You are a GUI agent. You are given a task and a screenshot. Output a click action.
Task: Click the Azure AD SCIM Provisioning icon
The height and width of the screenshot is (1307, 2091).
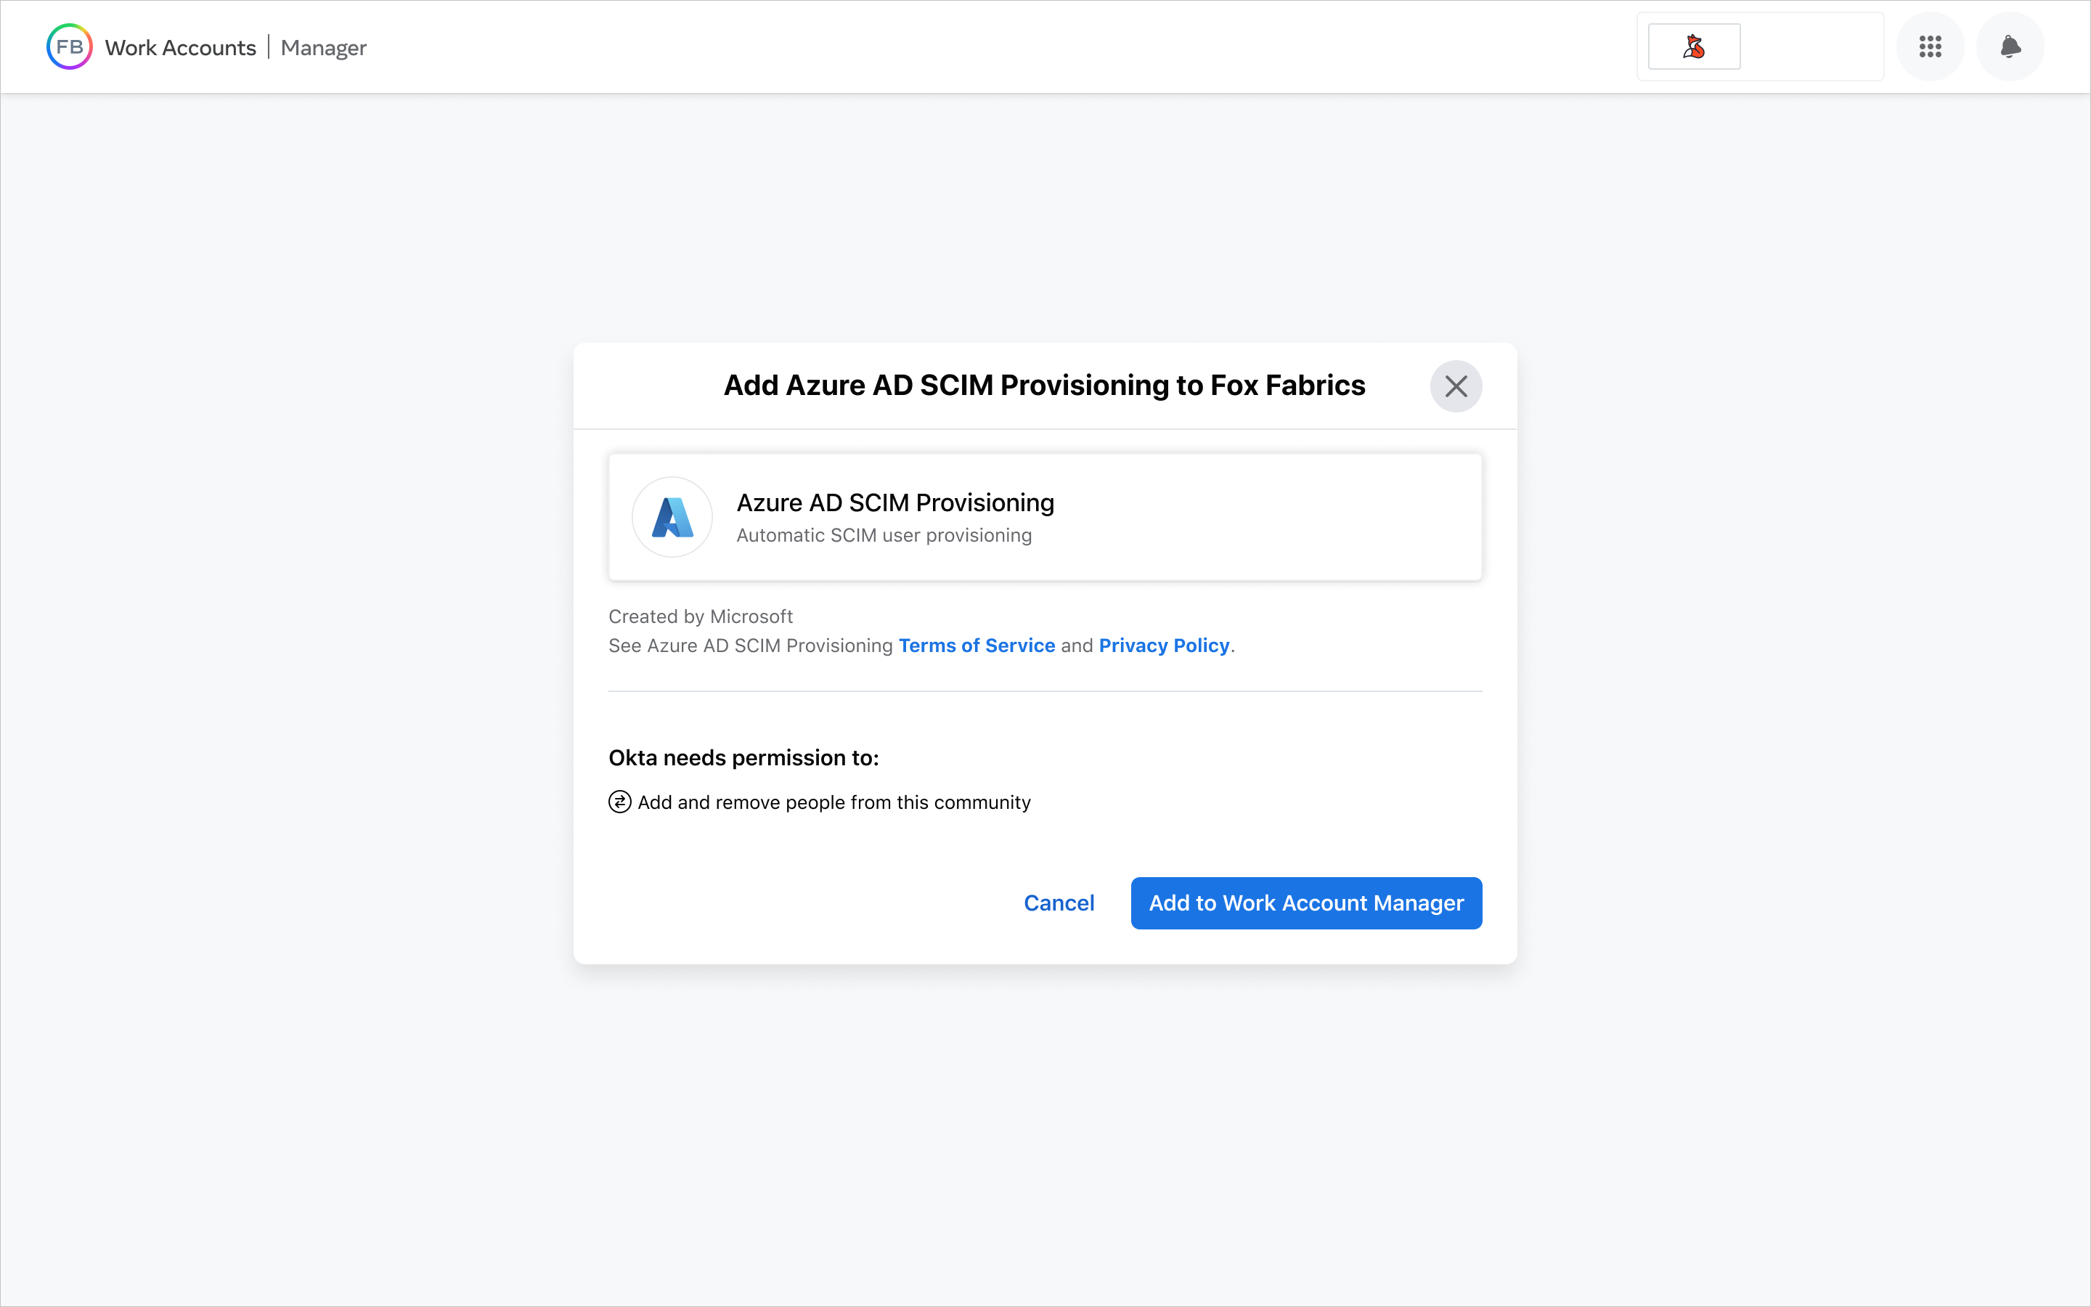672,516
